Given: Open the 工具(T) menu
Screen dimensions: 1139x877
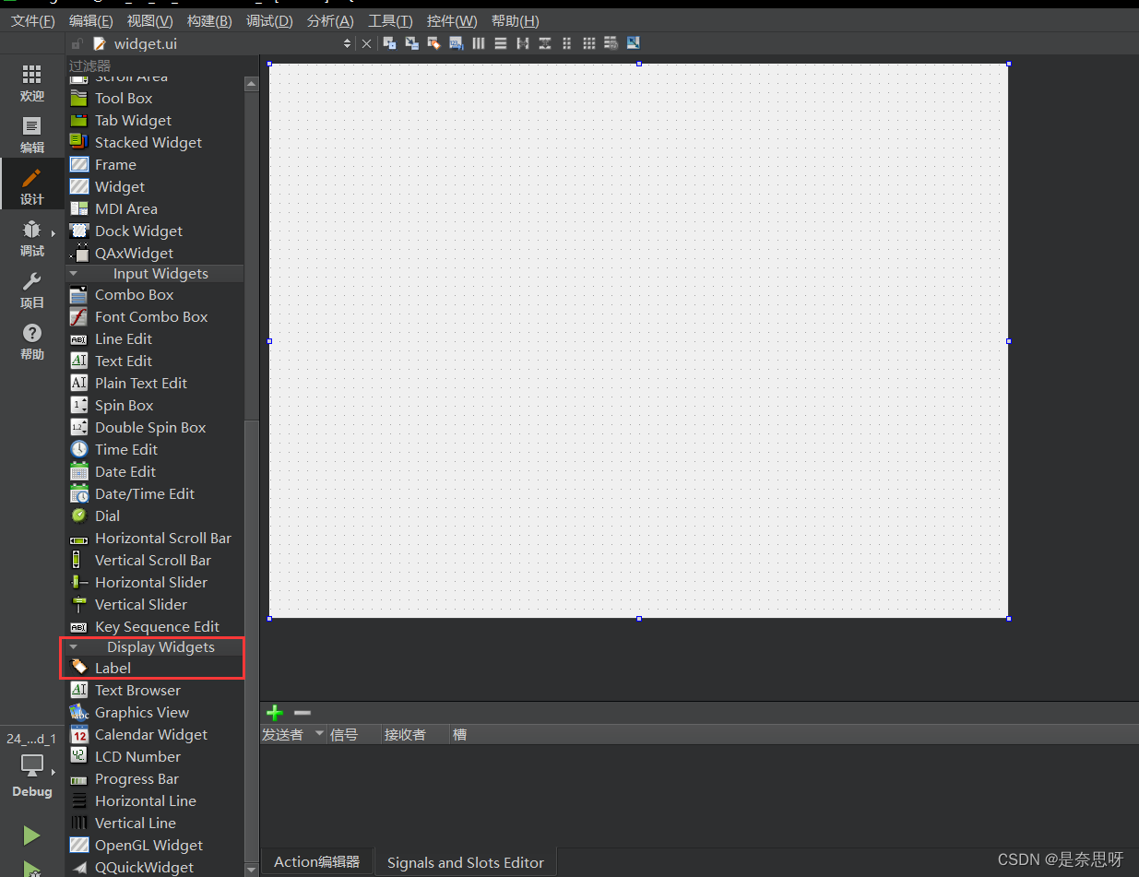Looking at the screenshot, I should tap(390, 20).
